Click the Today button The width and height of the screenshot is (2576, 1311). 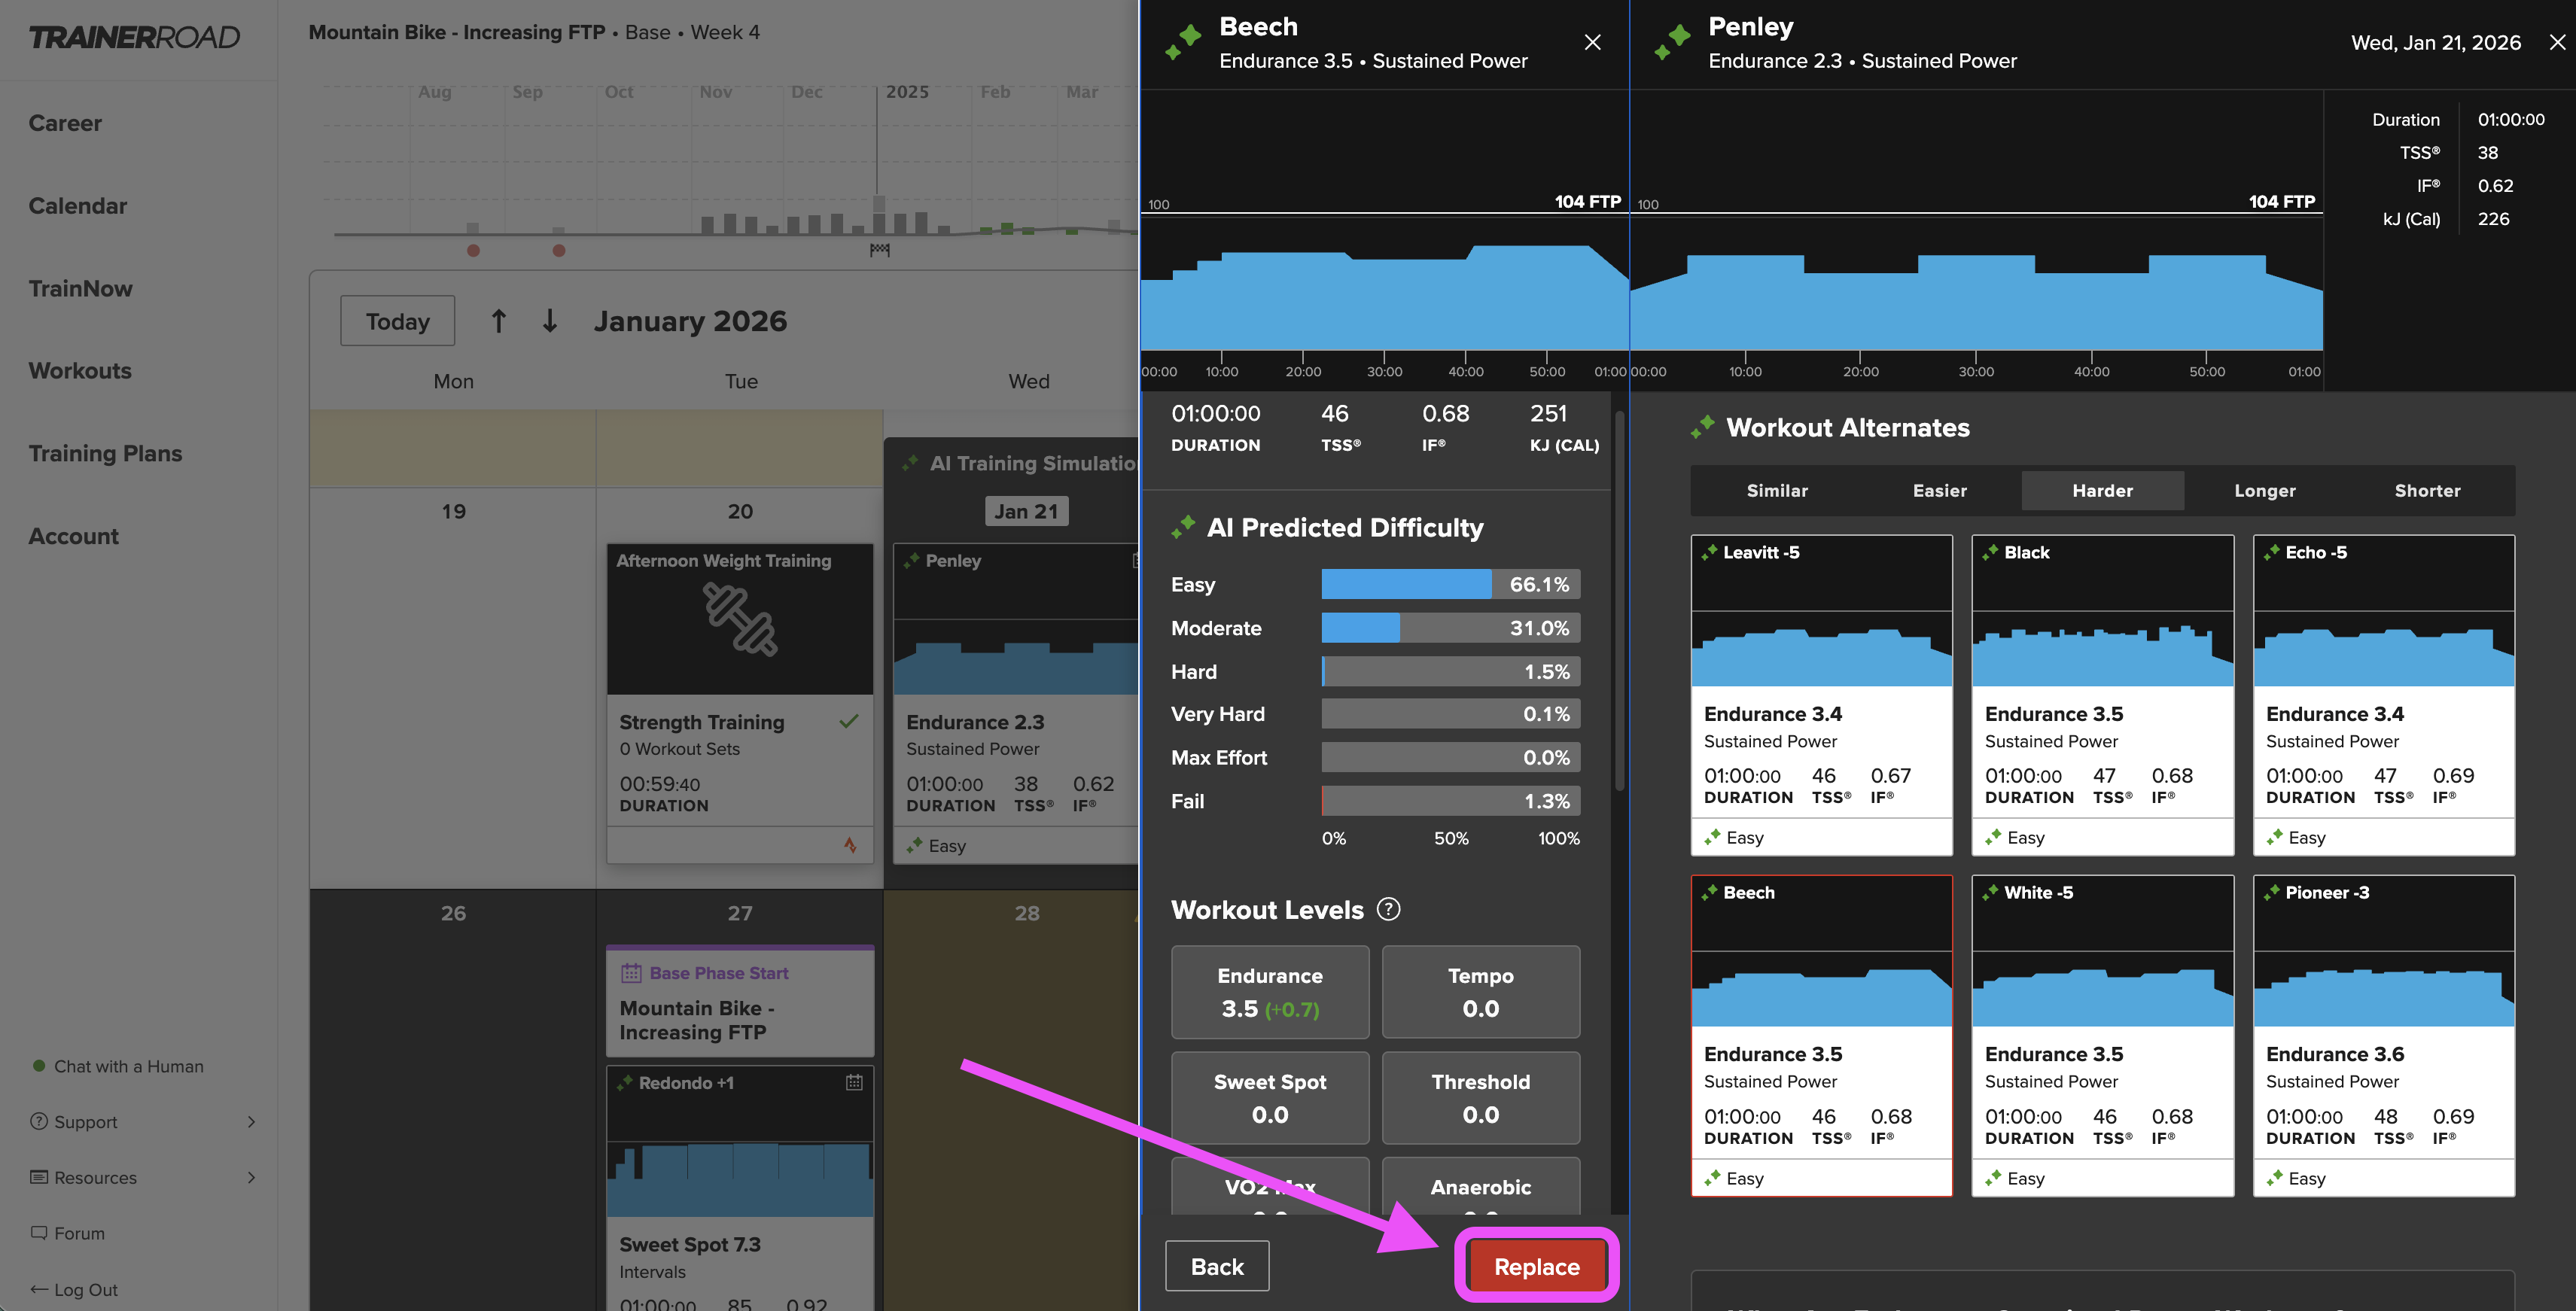coord(397,321)
